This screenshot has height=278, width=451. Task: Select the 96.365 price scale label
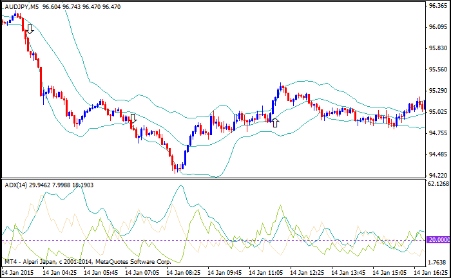[437, 5]
